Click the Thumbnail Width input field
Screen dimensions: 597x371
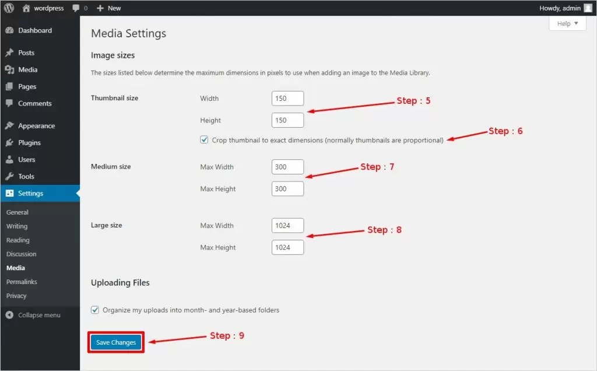point(287,98)
